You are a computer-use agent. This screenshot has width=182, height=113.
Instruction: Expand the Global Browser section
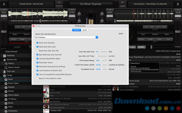(x=12, y=51)
